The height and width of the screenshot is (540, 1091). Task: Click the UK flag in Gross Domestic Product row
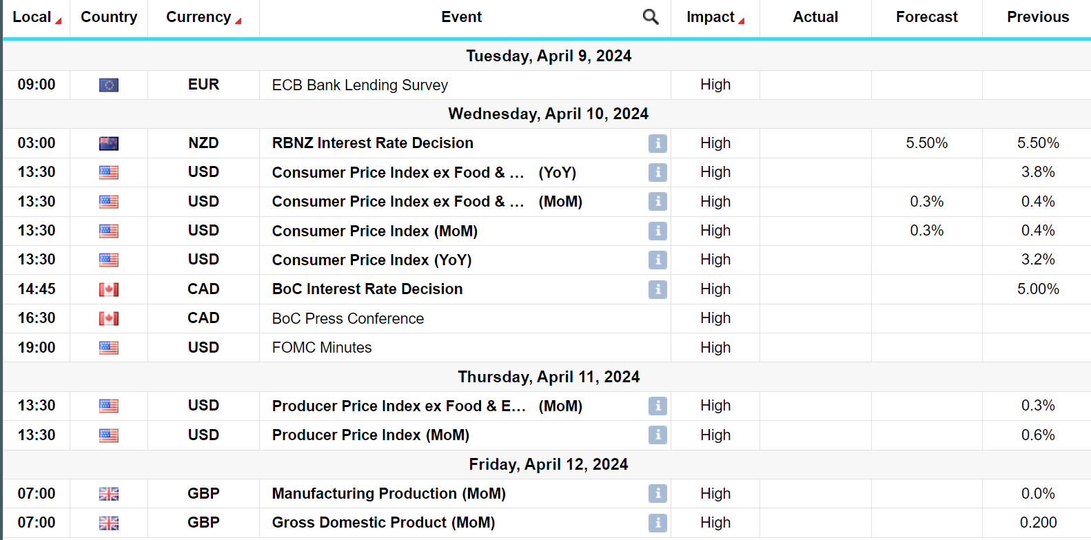click(109, 523)
